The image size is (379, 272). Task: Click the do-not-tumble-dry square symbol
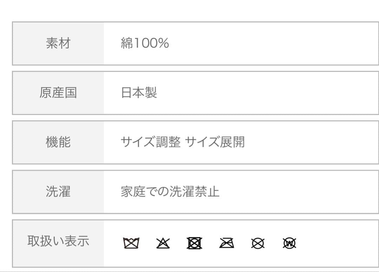tap(195, 243)
